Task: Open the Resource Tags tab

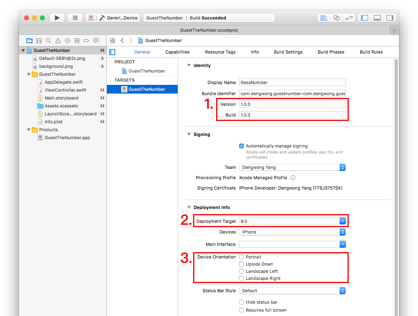Action: coord(220,52)
